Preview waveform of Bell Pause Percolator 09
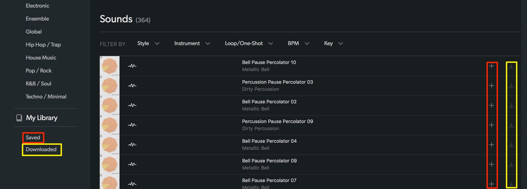Screen dimensions: 527x189 click(132, 164)
